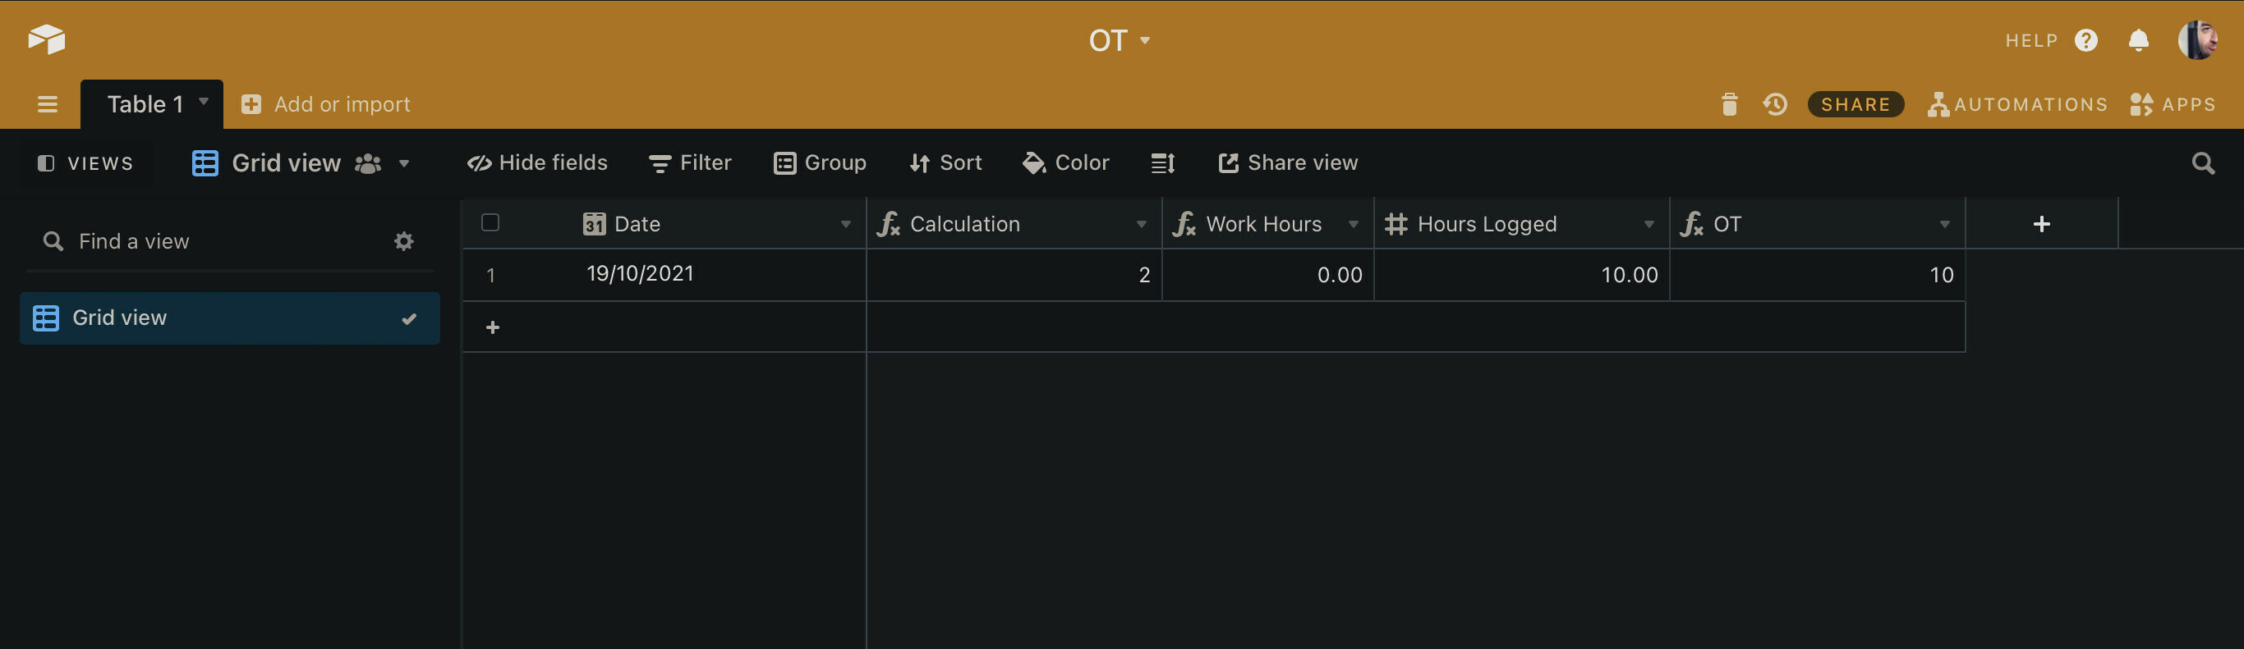Expand the Grid view options arrow

[x=403, y=162]
